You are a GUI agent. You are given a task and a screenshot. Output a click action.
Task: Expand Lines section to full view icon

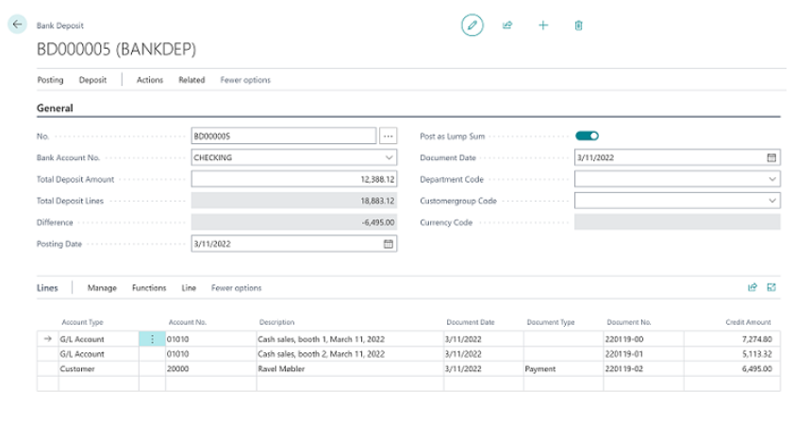771,287
